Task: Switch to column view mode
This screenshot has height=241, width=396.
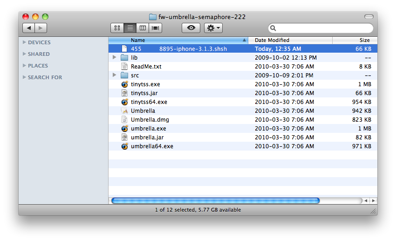Action: pyautogui.click(x=143, y=28)
